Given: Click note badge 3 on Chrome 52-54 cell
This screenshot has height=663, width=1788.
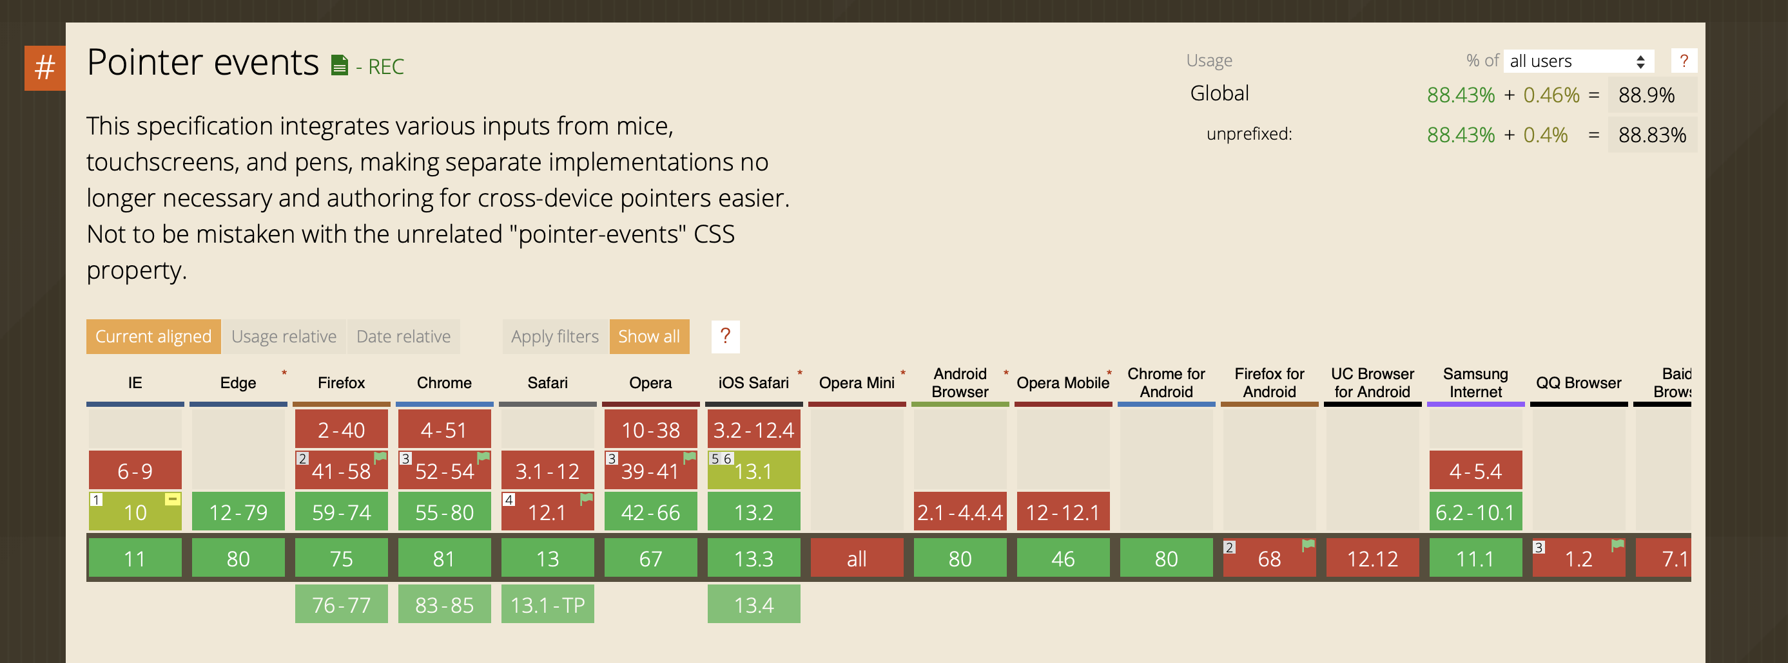Looking at the screenshot, I should pos(405,458).
